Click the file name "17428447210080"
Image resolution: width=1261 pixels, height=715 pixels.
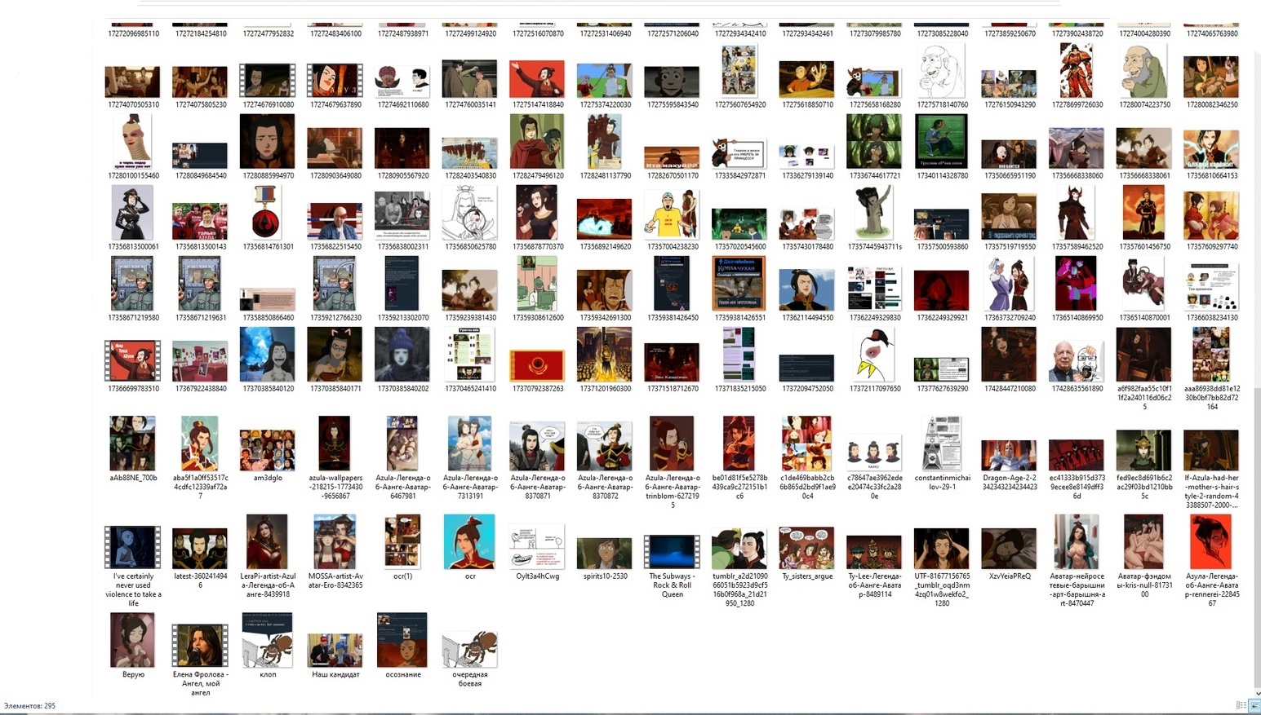[1010, 389]
